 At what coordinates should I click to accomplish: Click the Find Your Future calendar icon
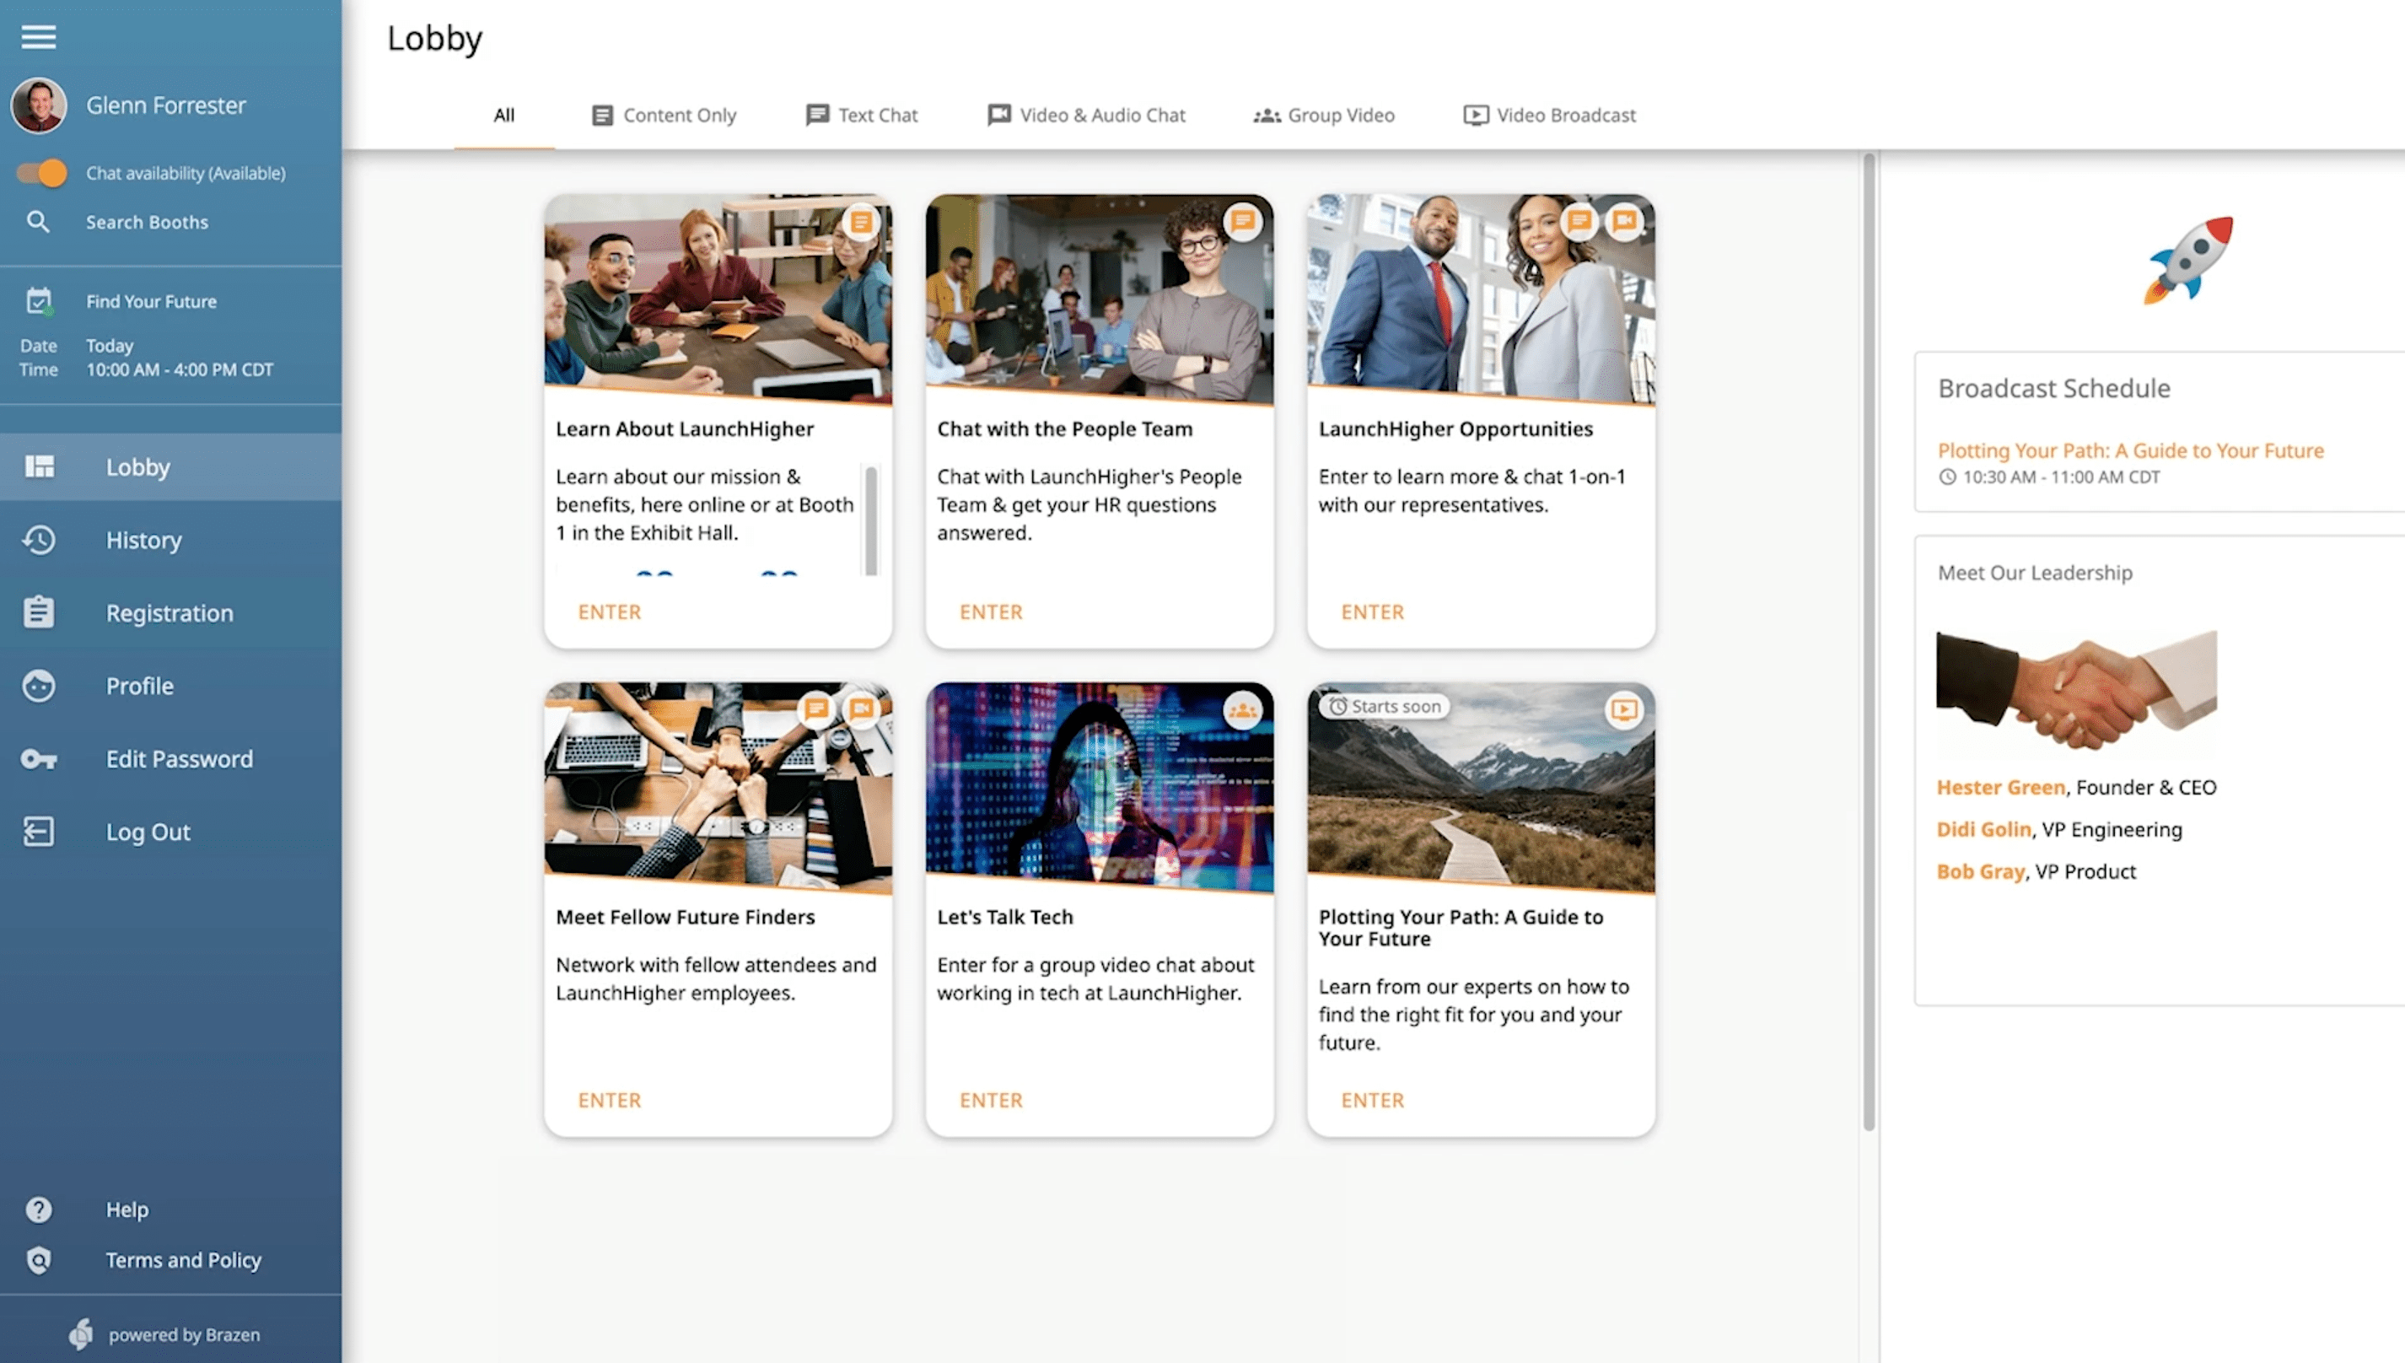38,301
